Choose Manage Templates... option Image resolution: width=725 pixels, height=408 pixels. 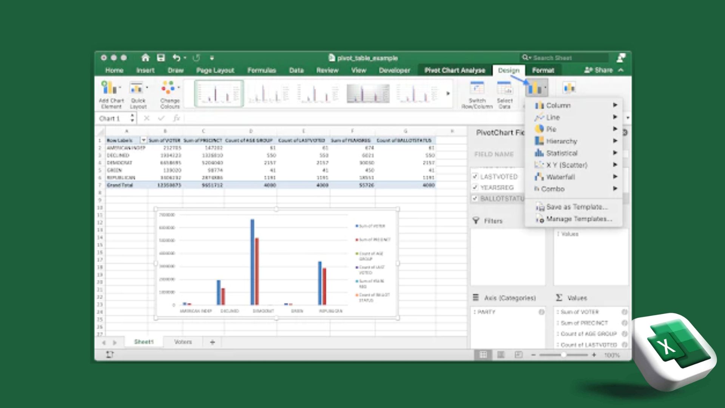[574, 219]
